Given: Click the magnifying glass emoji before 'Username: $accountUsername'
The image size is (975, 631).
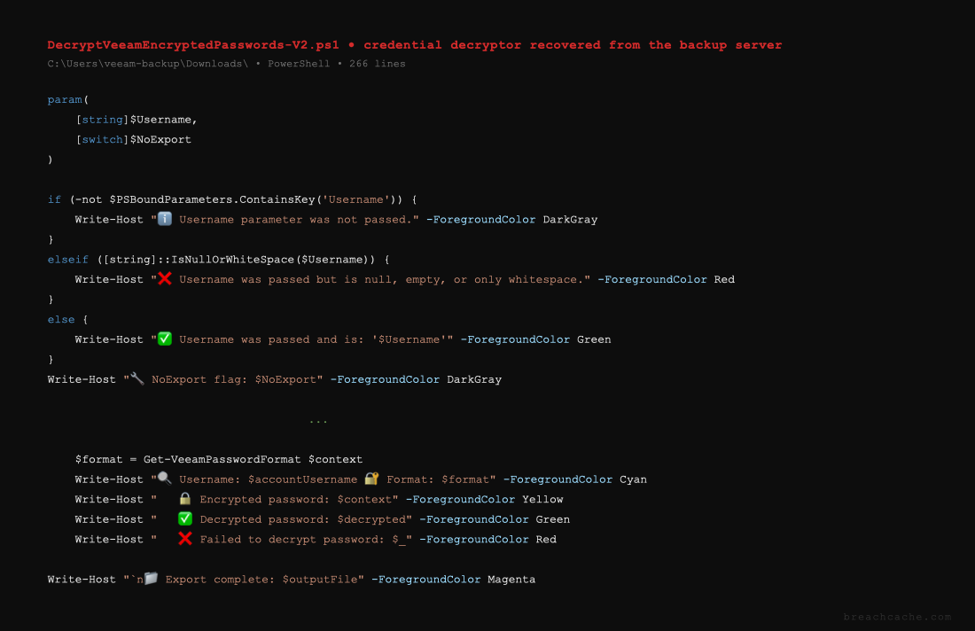Looking at the screenshot, I should click(x=164, y=479).
